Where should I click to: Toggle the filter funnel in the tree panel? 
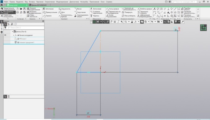click(5, 28)
